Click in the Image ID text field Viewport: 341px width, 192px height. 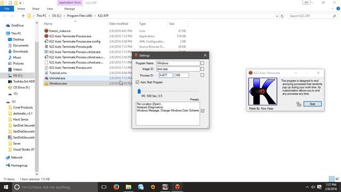178,69
